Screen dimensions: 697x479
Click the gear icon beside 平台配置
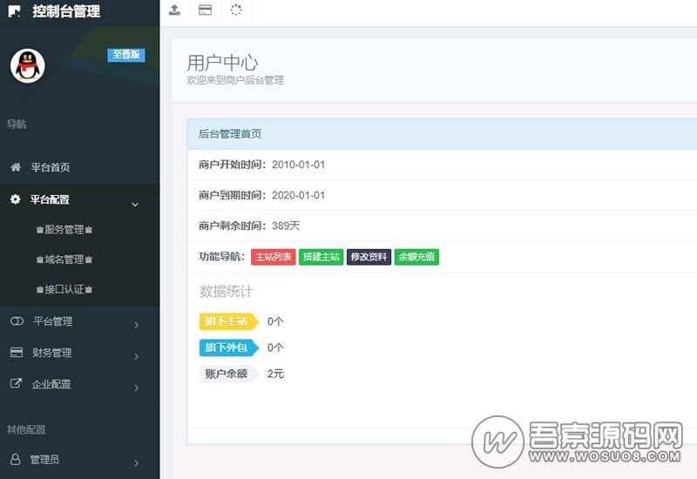tap(16, 199)
